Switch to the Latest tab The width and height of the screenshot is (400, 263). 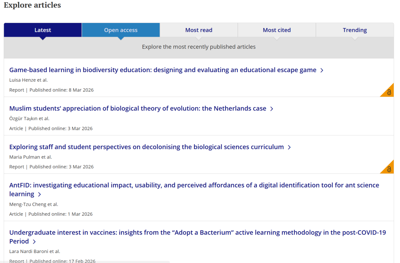(x=43, y=30)
